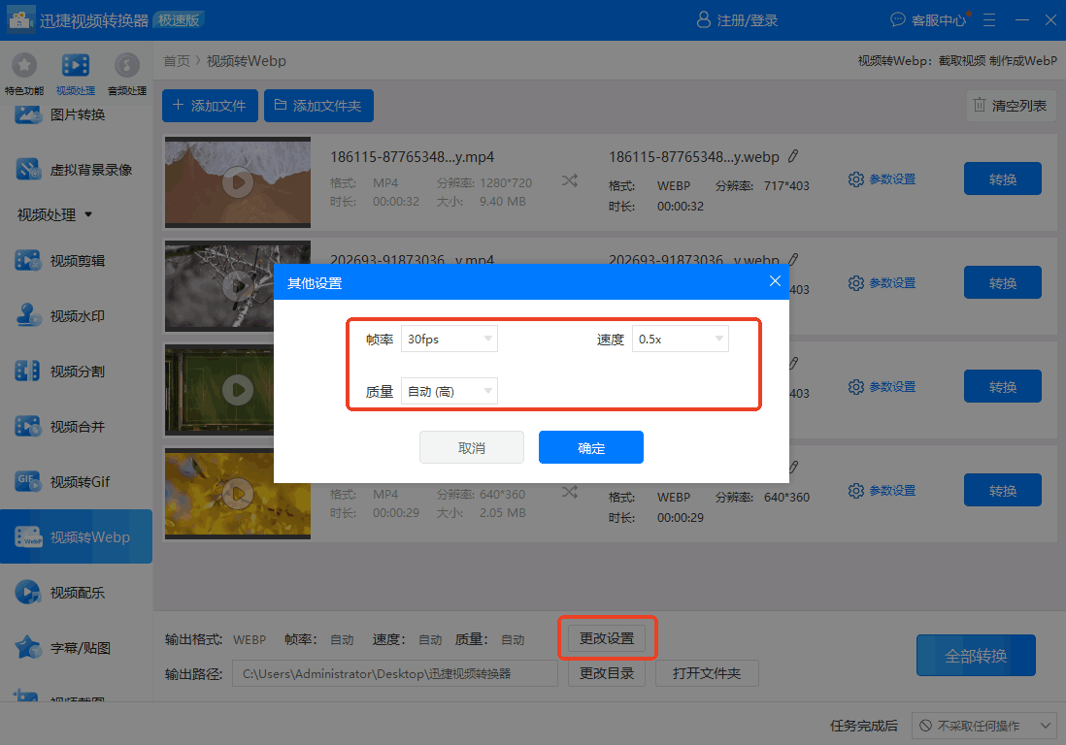Viewport: 1066px width, 745px height.
Task: Open the 帧率 frame rate dropdown
Action: coord(449,339)
